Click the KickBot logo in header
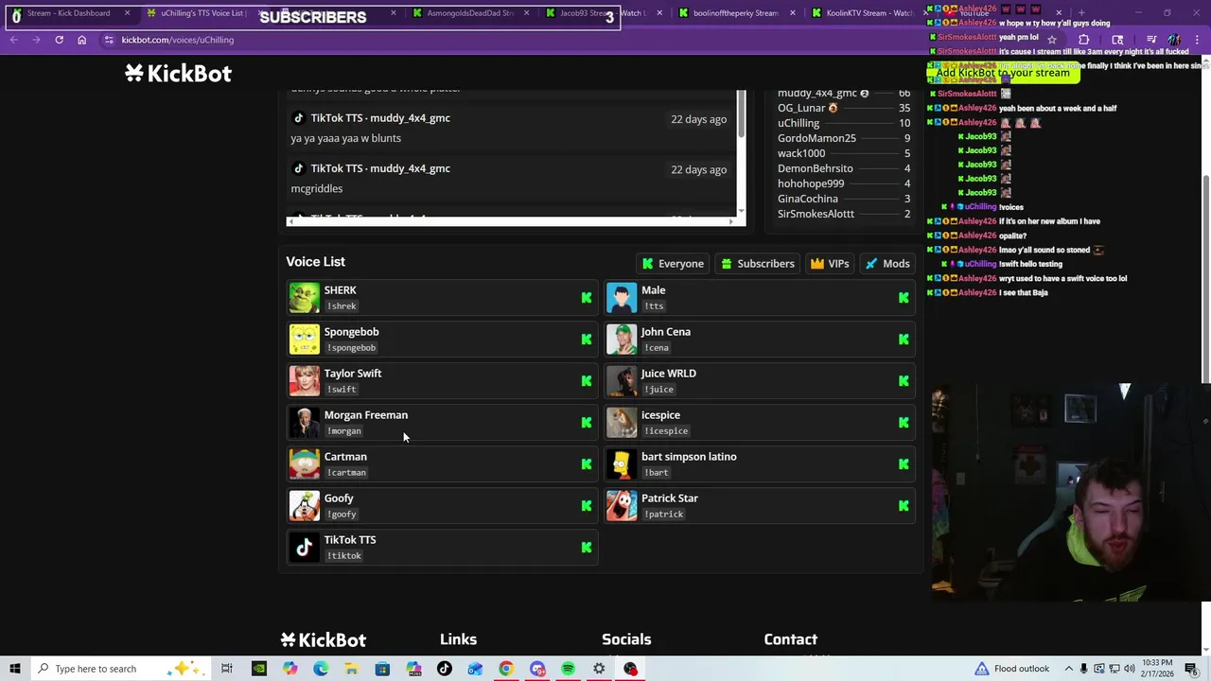The width and height of the screenshot is (1211, 681). click(178, 74)
